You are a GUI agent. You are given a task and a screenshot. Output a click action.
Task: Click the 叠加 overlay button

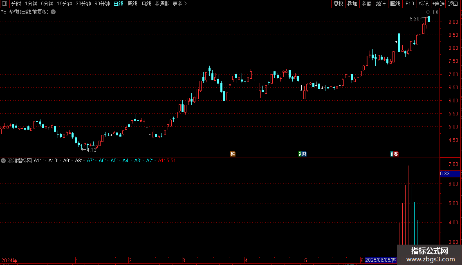pyautogui.click(x=352, y=4)
